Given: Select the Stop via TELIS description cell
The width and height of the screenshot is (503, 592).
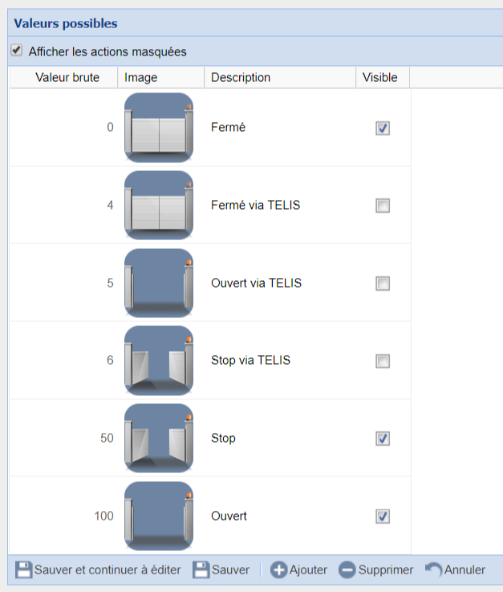Looking at the screenshot, I should [250, 360].
